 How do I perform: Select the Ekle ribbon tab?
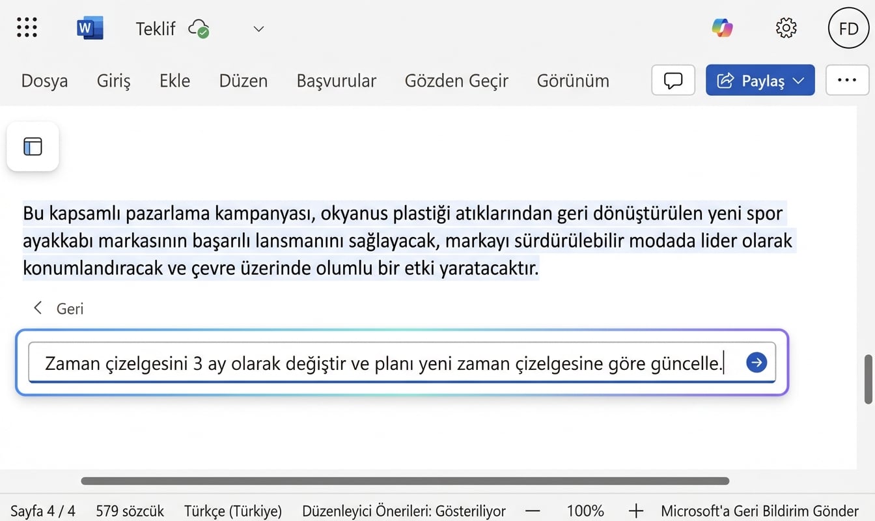[174, 81]
